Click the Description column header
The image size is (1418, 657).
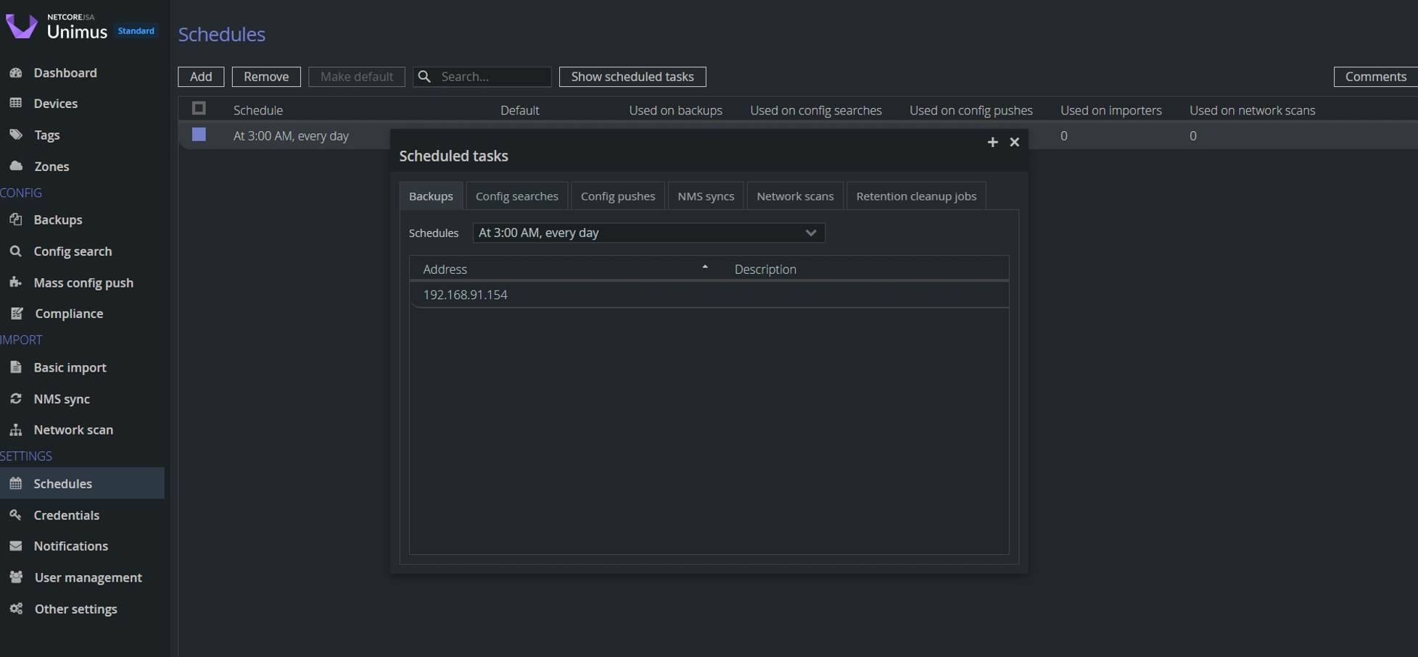coord(765,269)
